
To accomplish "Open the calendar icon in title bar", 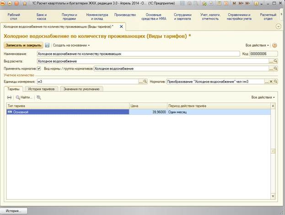I will tap(226, 4).
